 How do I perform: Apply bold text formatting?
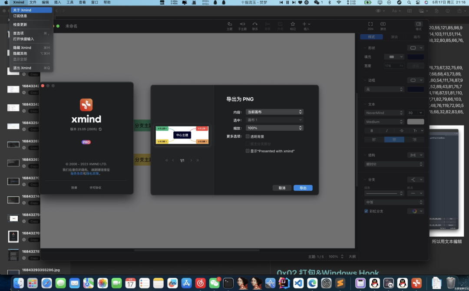coord(372,131)
